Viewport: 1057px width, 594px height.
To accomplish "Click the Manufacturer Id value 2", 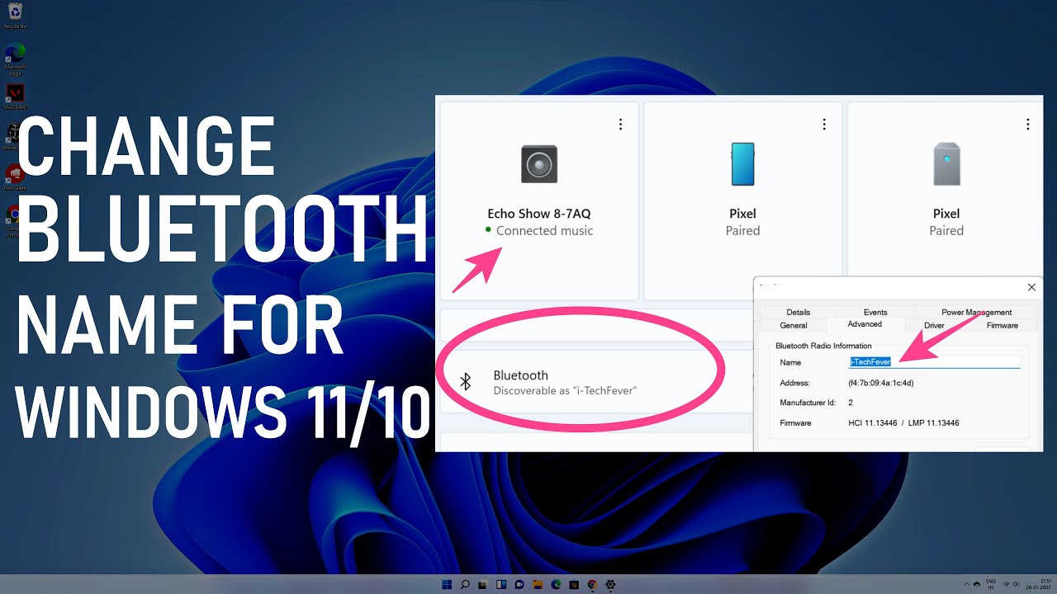I will pos(851,403).
